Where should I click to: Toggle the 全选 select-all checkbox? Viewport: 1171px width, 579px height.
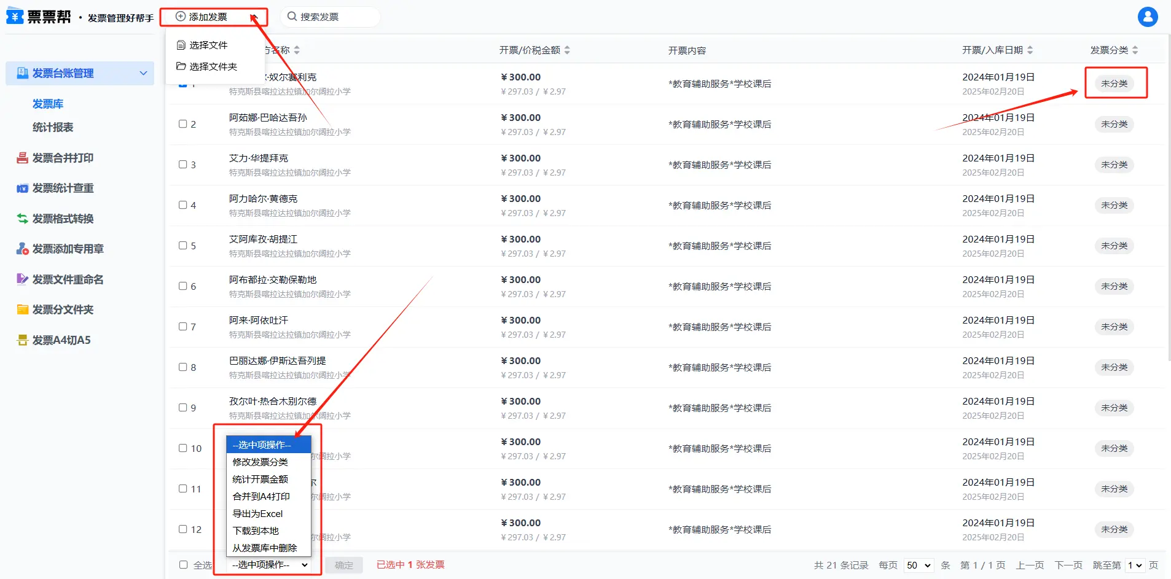(x=183, y=565)
